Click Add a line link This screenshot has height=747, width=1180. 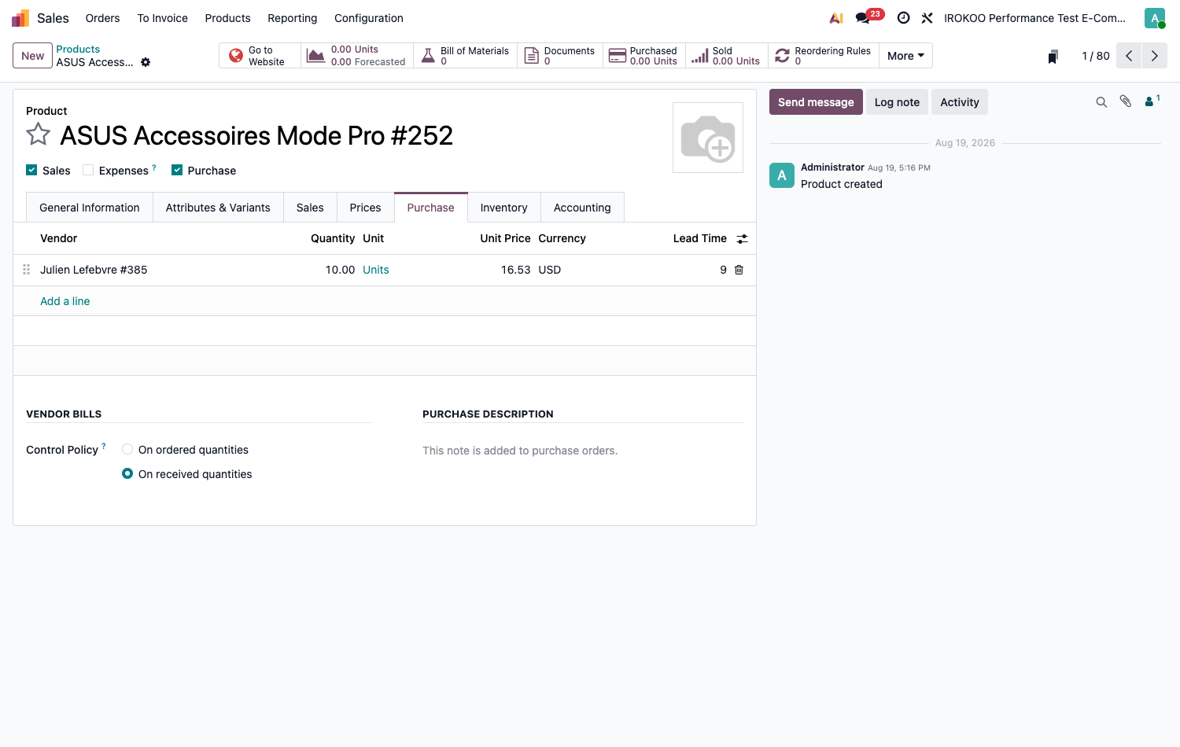click(x=65, y=301)
